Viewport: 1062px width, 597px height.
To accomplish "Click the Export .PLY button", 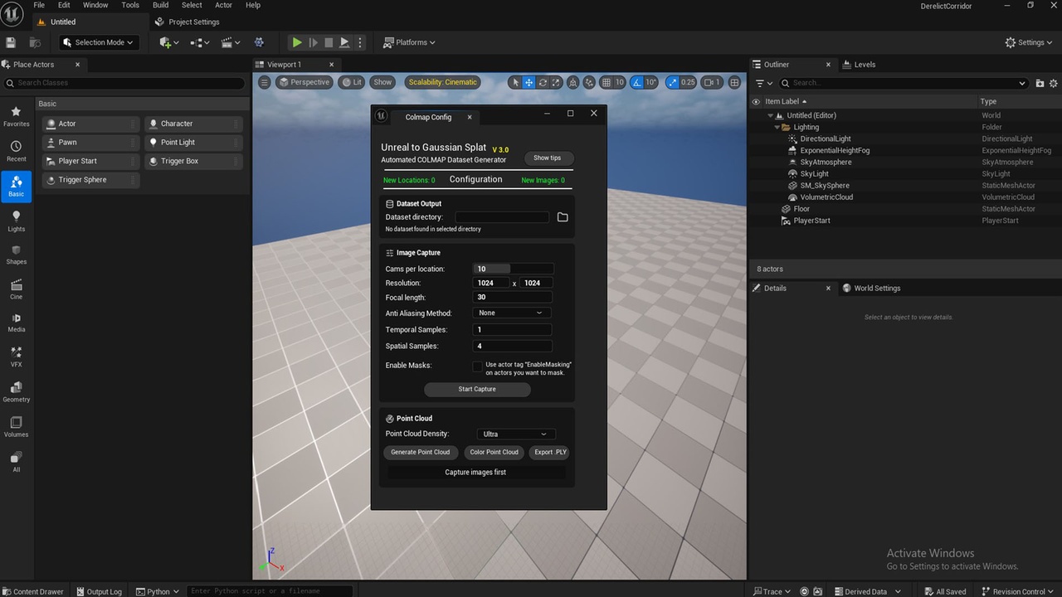I will click(550, 453).
